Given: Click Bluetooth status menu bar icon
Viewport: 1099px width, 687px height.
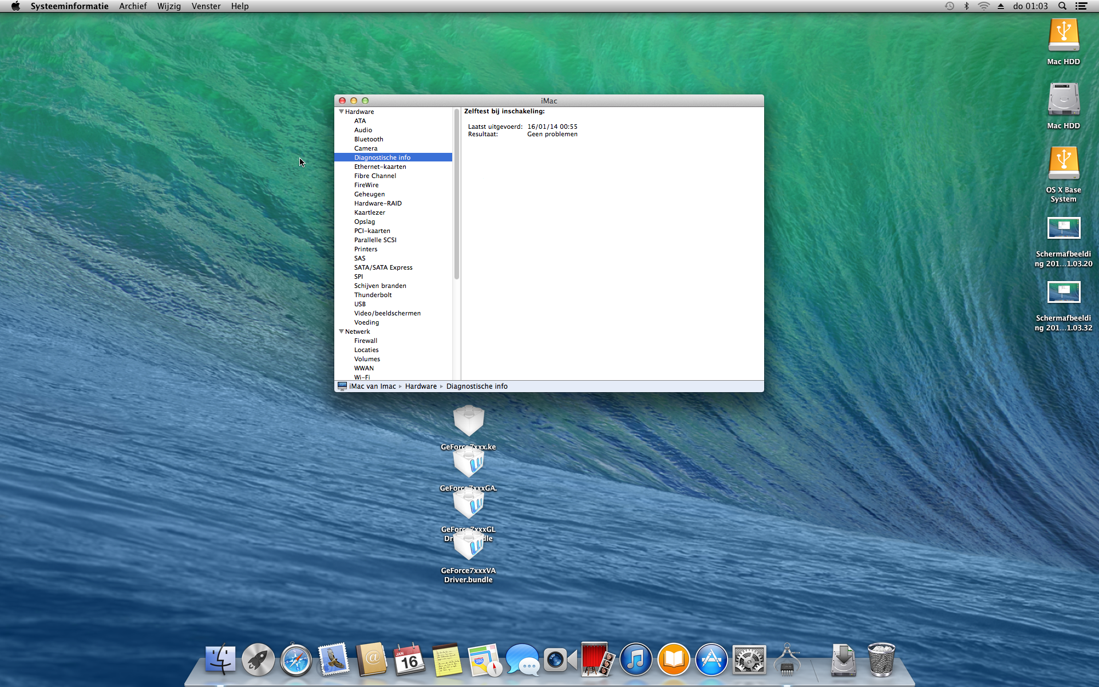Looking at the screenshot, I should (967, 6).
